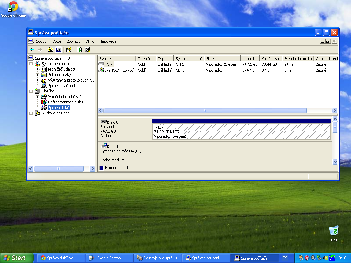Open the Start menu
The image size is (351, 263).
[x=16, y=258]
